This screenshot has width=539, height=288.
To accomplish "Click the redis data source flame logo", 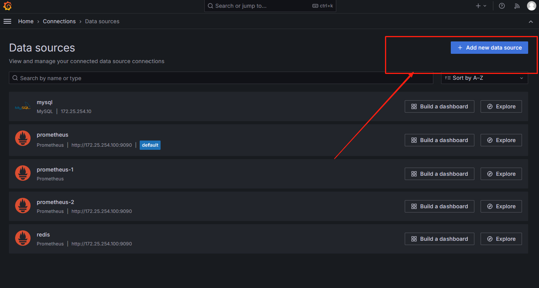I will [x=23, y=238].
